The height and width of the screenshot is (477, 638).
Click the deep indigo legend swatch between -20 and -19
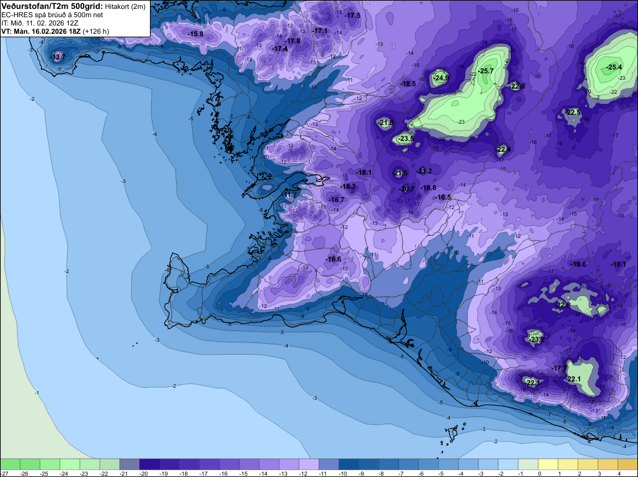149,464
